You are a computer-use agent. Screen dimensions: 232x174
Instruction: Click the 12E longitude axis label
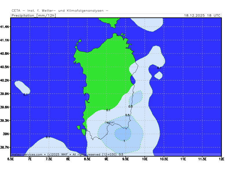(221, 159)
